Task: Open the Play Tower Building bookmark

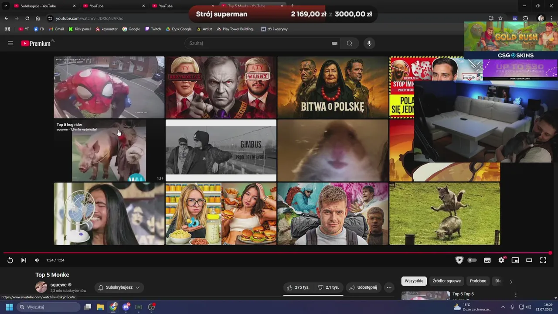Action: tap(235, 29)
